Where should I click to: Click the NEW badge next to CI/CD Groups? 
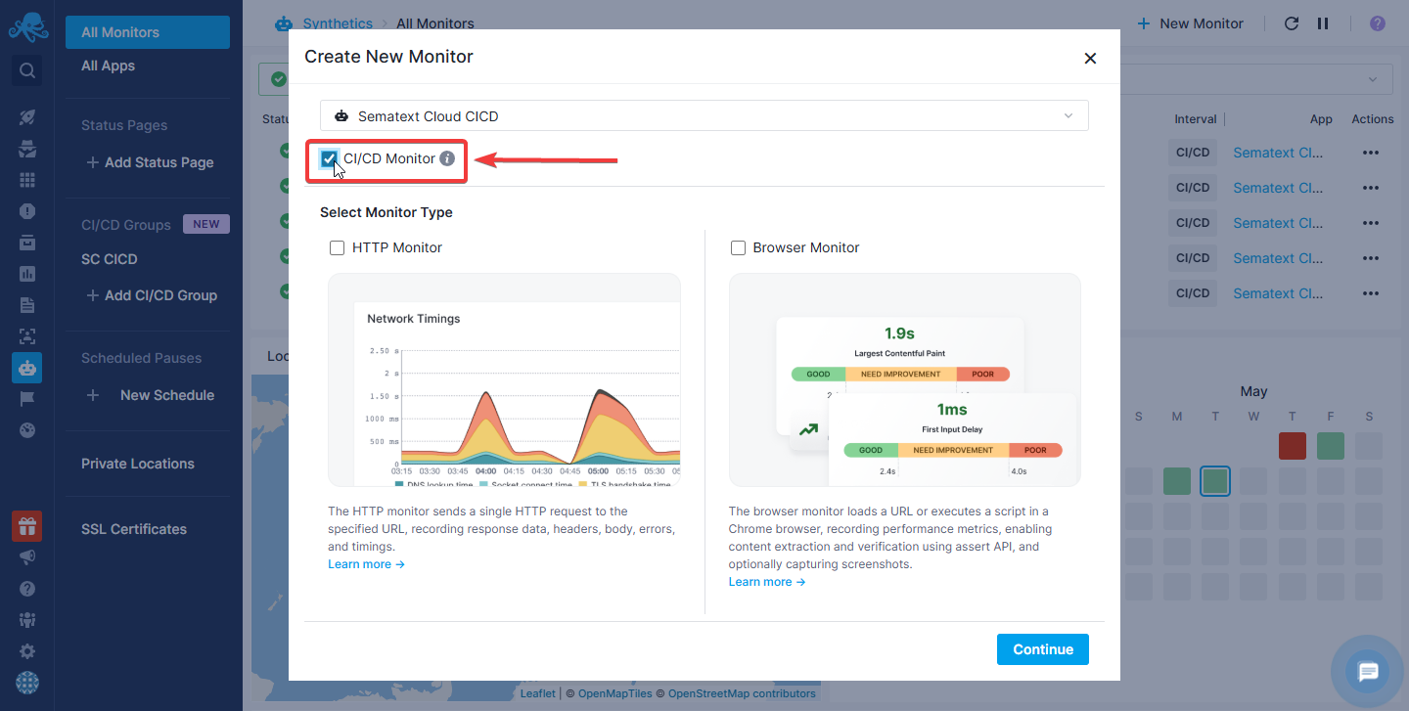(x=206, y=224)
